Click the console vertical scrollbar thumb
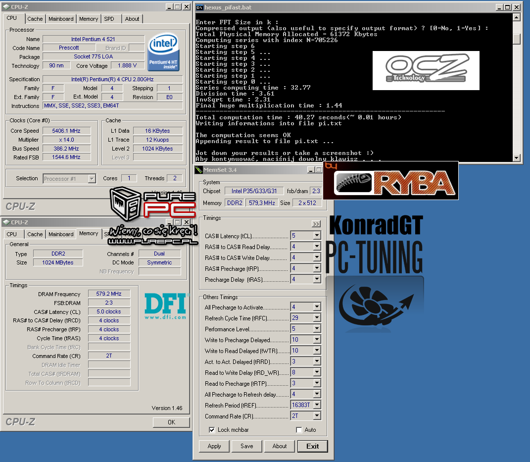The height and width of the screenshot is (462, 530). tap(517, 39)
